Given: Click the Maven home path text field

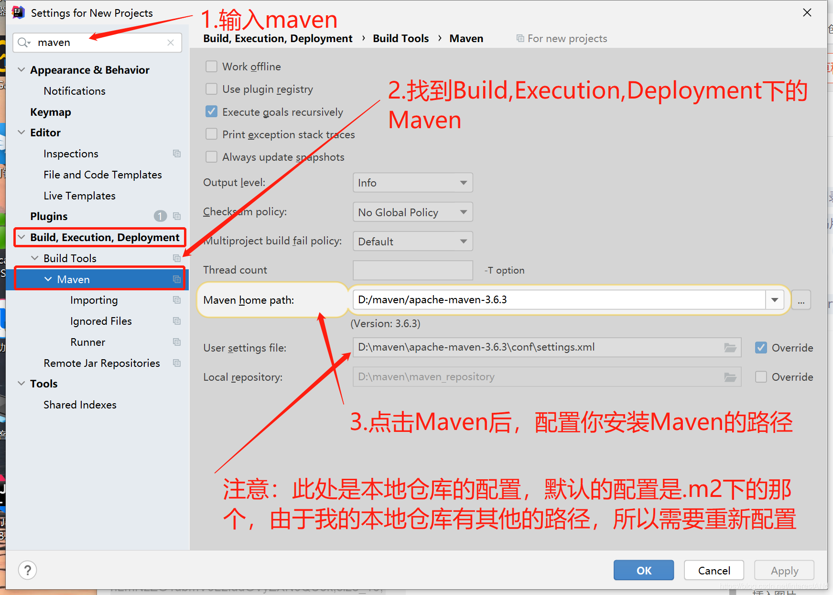Looking at the screenshot, I should pos(559,300).
